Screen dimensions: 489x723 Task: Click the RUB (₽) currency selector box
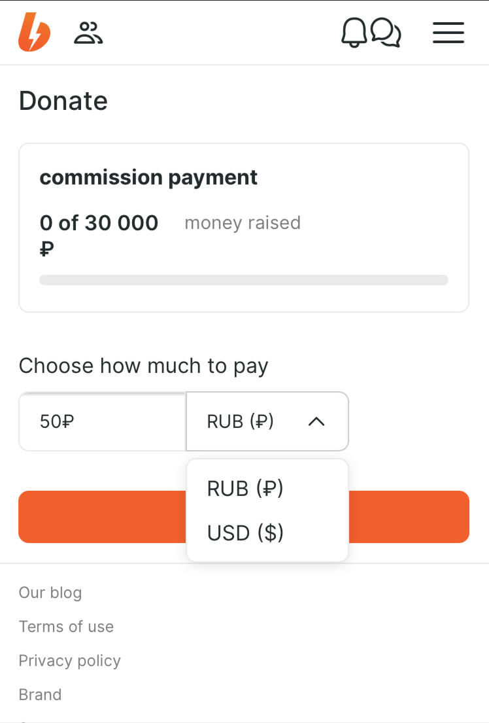tap(267, 421)
